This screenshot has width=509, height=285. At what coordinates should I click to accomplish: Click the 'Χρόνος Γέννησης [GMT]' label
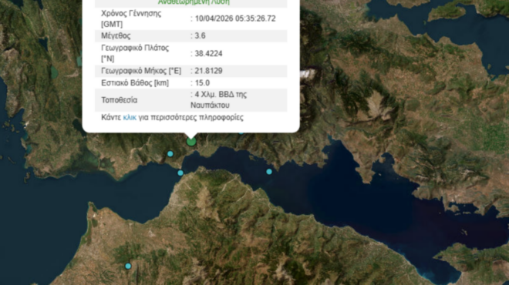[x=131, y=18]
